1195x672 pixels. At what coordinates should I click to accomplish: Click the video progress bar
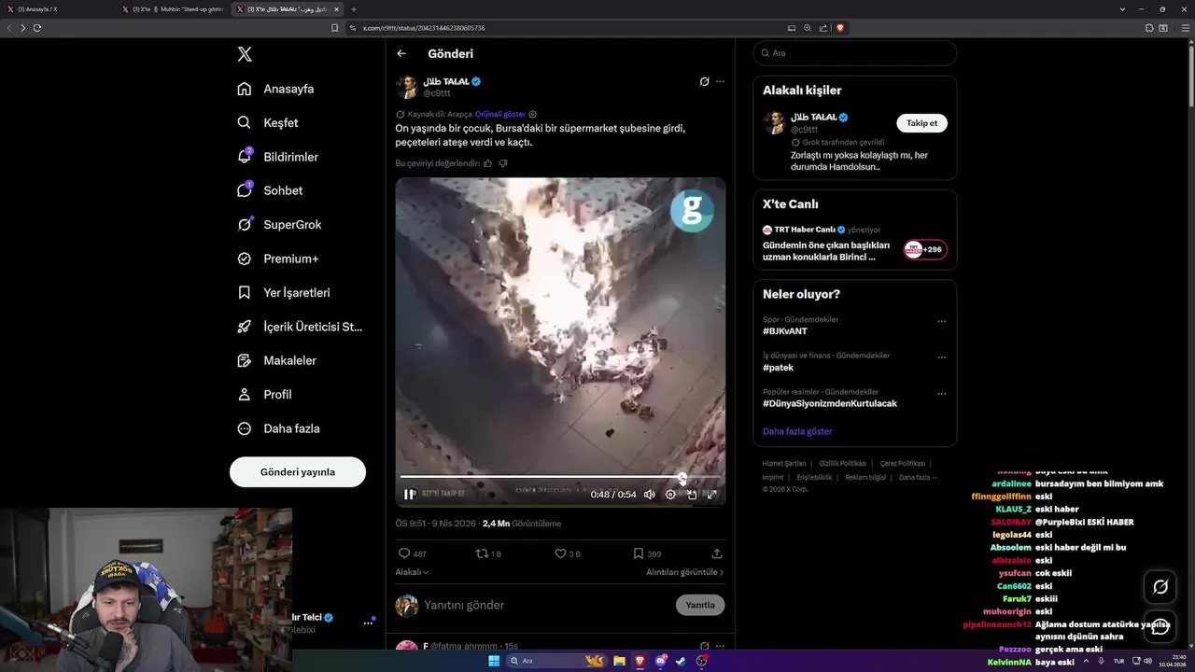click(560, 477)
